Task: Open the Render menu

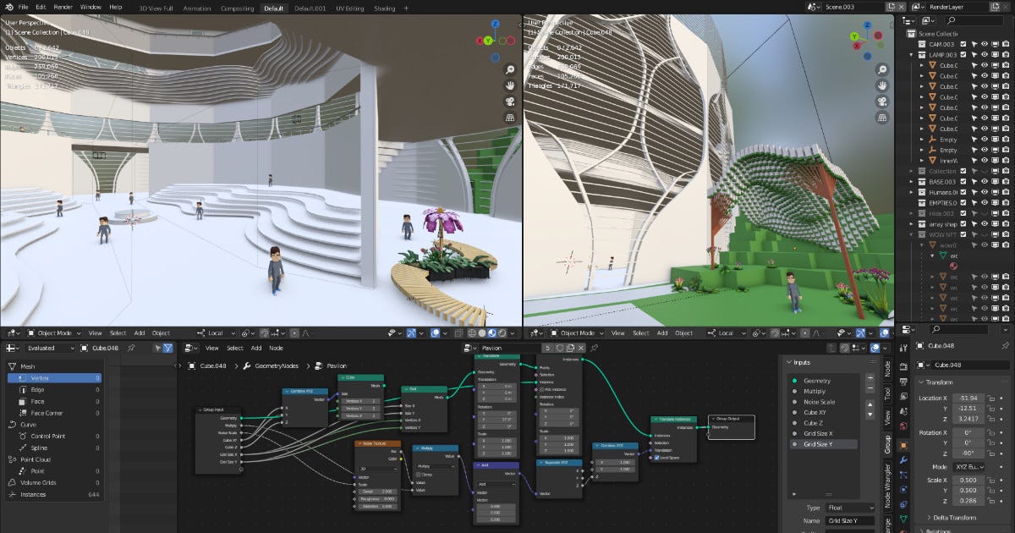Action: [63, 7]
